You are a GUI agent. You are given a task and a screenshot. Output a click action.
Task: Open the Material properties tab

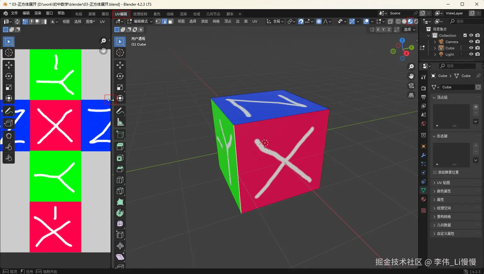click(x=423, y=199)
